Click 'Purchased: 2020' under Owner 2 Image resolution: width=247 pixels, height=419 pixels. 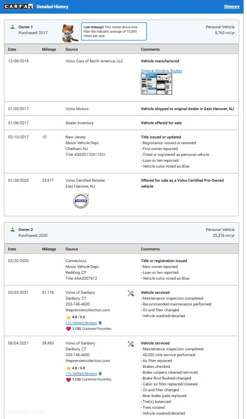point(33,235)
